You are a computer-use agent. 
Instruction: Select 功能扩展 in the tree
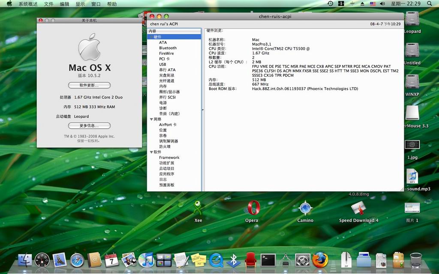167,163
